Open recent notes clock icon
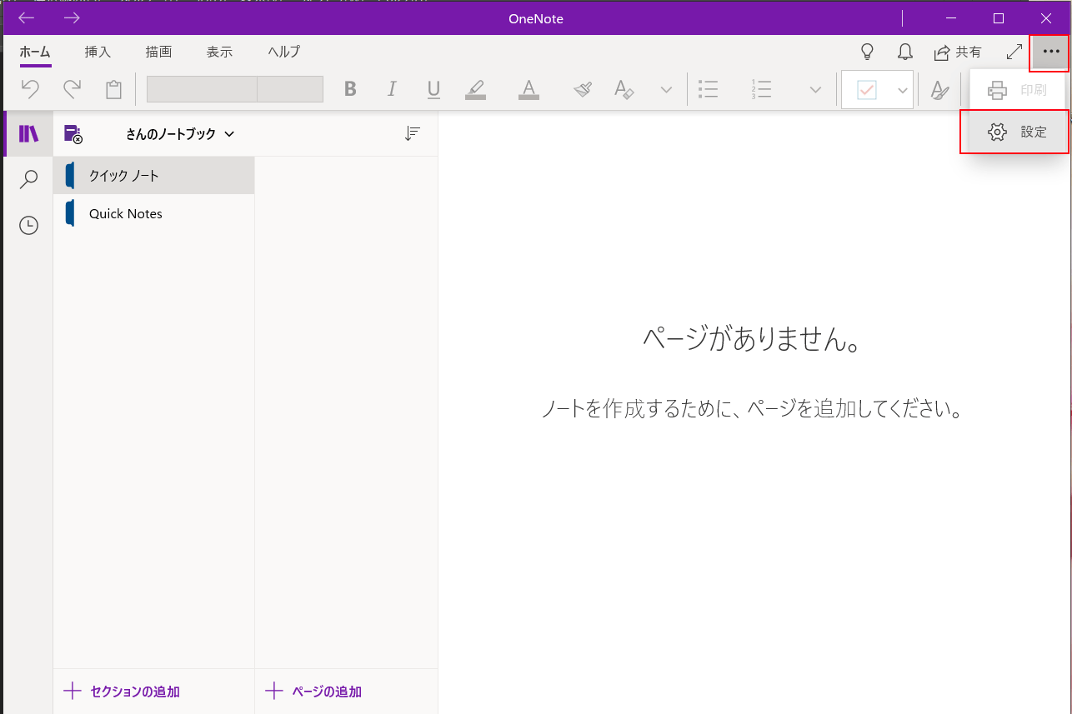Screen dimensions: 1072x714 pyautogui.click(x=28, y=225)
